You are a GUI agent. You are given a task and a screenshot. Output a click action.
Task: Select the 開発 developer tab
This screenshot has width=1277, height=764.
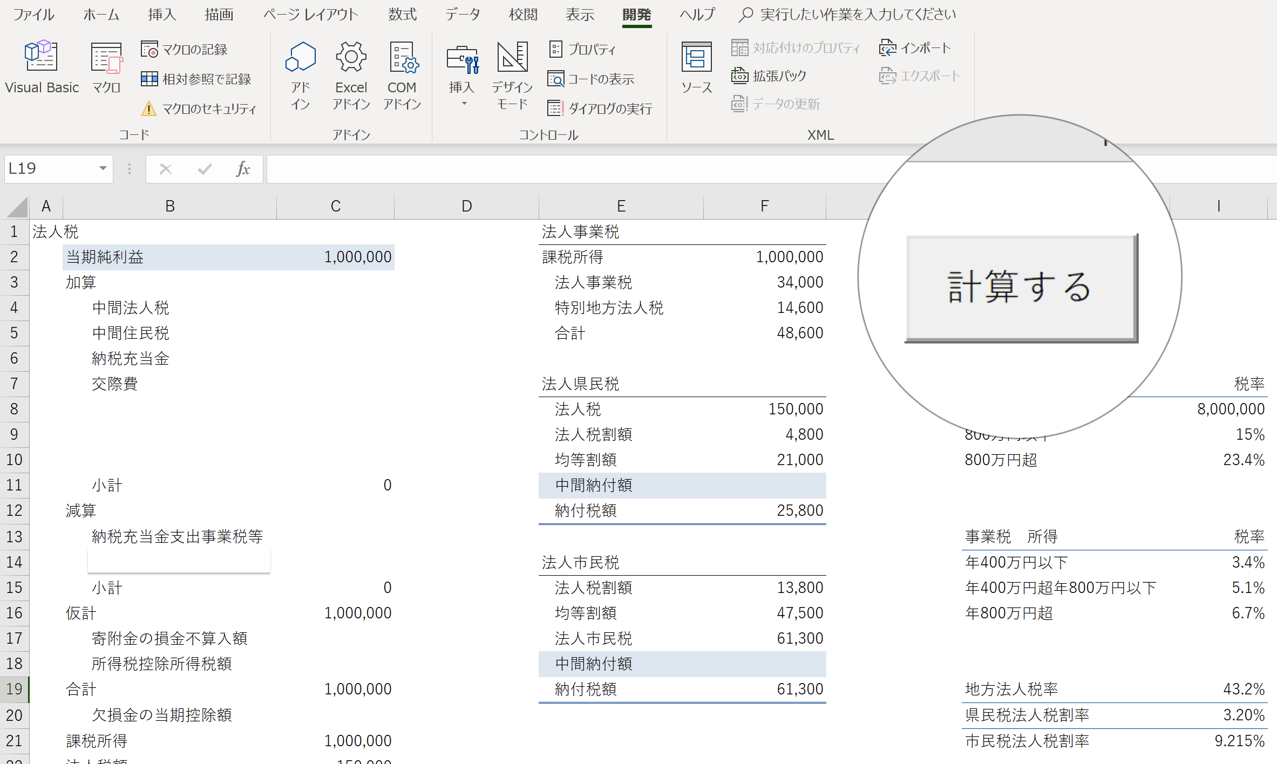pyautogui.click(x=637, y=15)
